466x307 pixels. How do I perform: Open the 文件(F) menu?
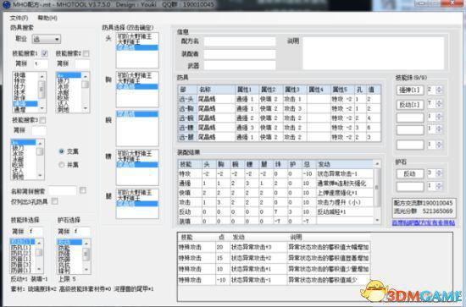(19, 18)
